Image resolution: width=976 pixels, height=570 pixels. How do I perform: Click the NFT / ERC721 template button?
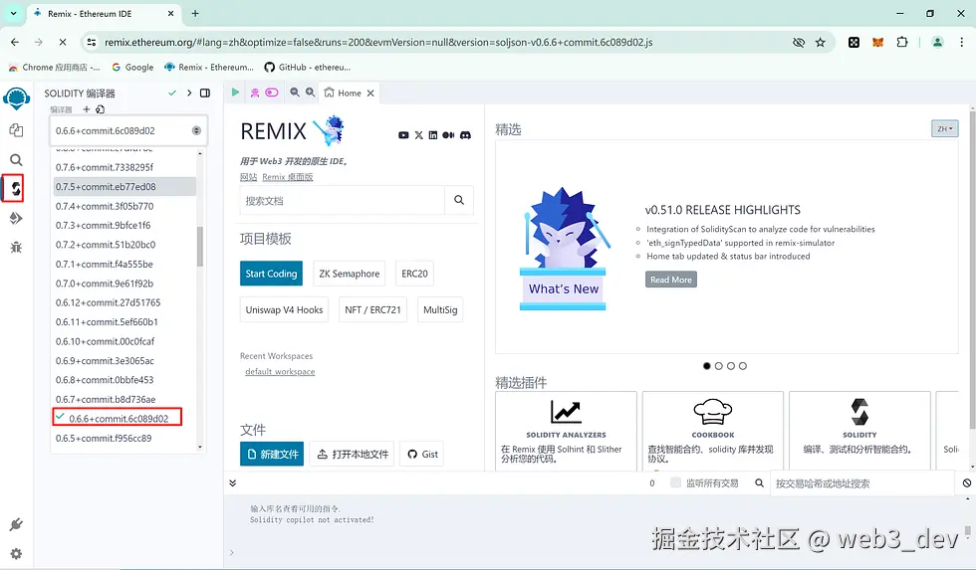(372, 309)
